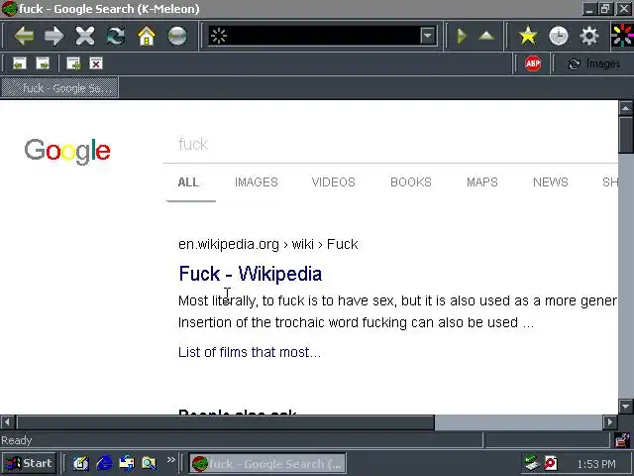Image resolution: width=634 pixels, height=476 pixels.
Task: Click into the black URL address field
Action: pyautogui.click(x=324, y=36)
